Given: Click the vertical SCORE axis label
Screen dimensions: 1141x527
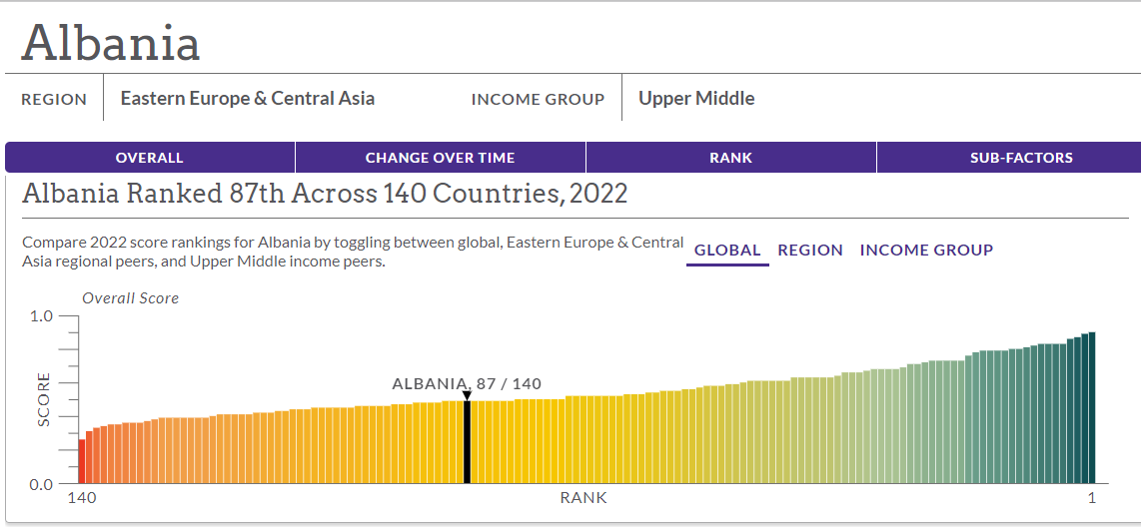Looking at the screenshot, I should click(x=44, y=399).
